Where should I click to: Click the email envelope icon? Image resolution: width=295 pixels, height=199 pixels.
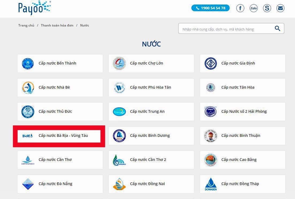[x=280, y=8]
